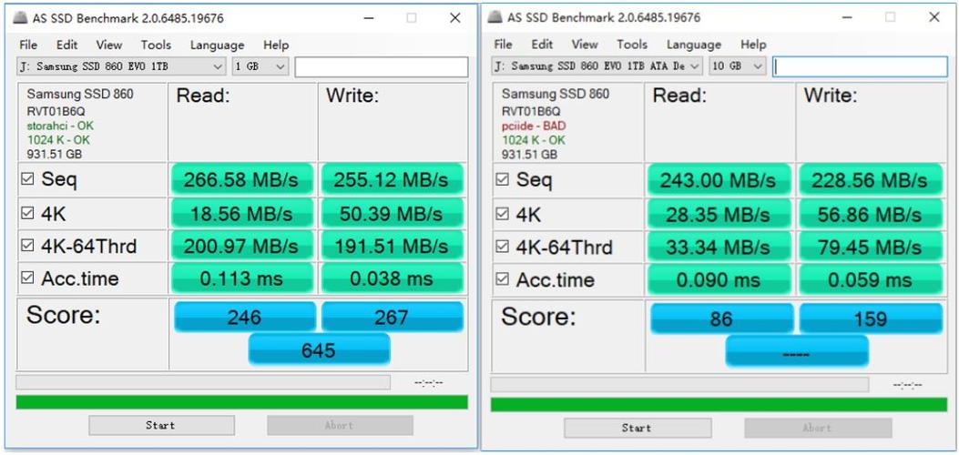
Task: Open the drive selector in right window
Action: click(x=597, y=66)
